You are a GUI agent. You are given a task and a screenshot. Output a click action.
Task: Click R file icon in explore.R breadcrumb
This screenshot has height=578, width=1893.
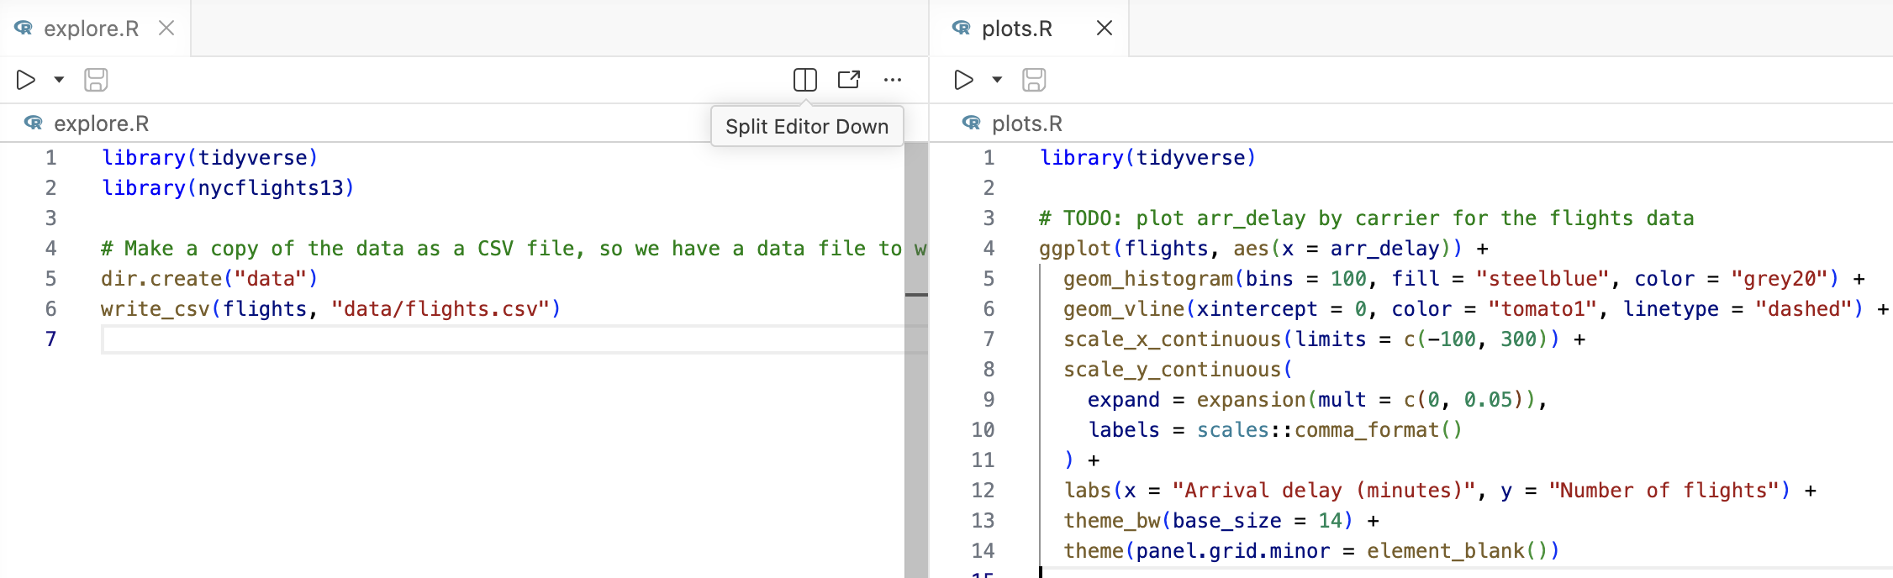[34, 123]
